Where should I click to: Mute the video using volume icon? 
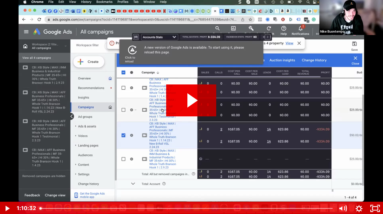pyautogui.click(x=342, y=208)
